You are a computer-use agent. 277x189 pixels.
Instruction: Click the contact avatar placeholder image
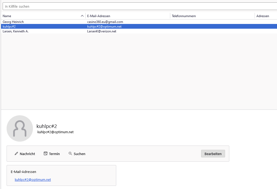coord(20,128)
